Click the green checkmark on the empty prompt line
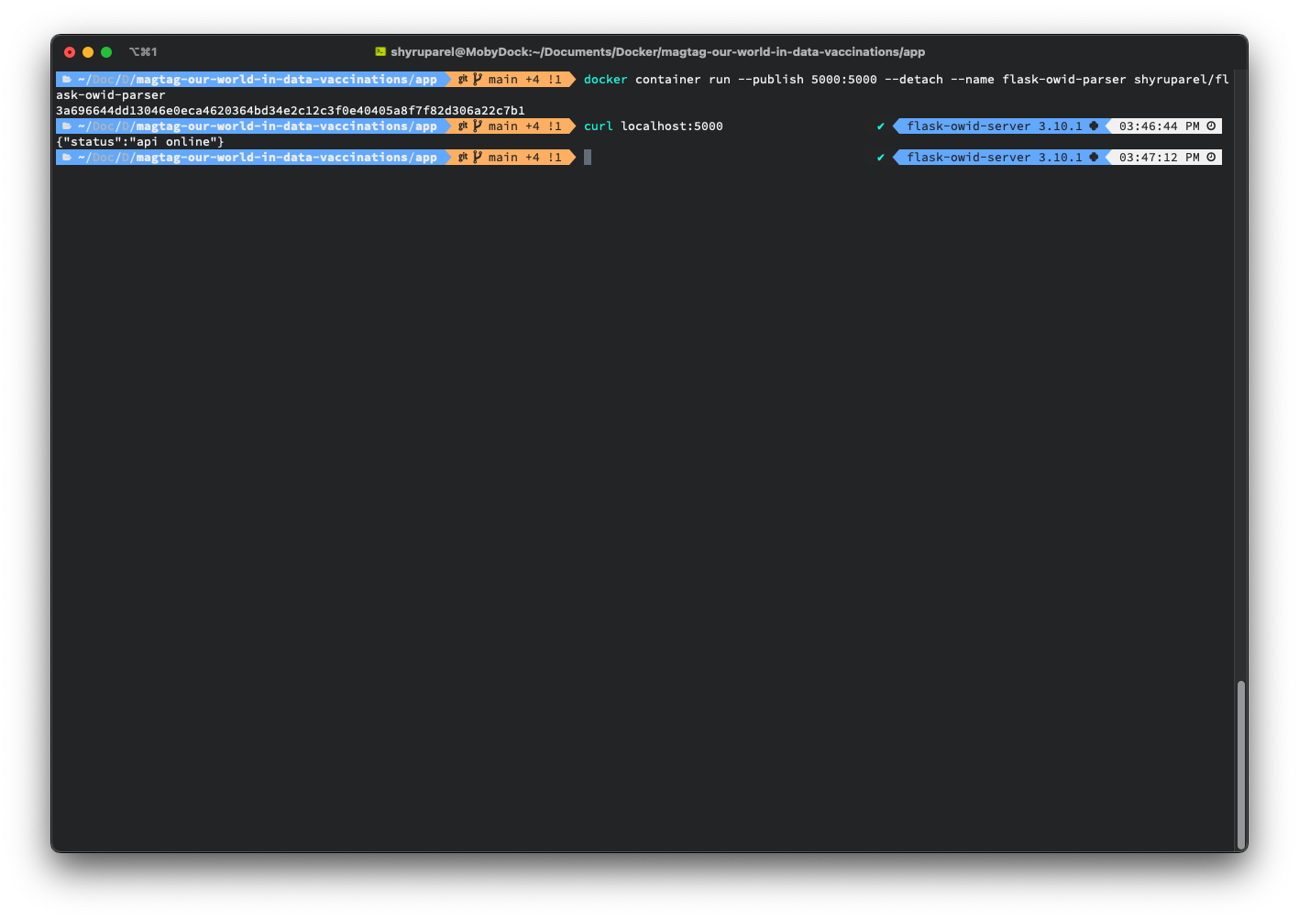The image size is (1299, 920). click(881, 158)
